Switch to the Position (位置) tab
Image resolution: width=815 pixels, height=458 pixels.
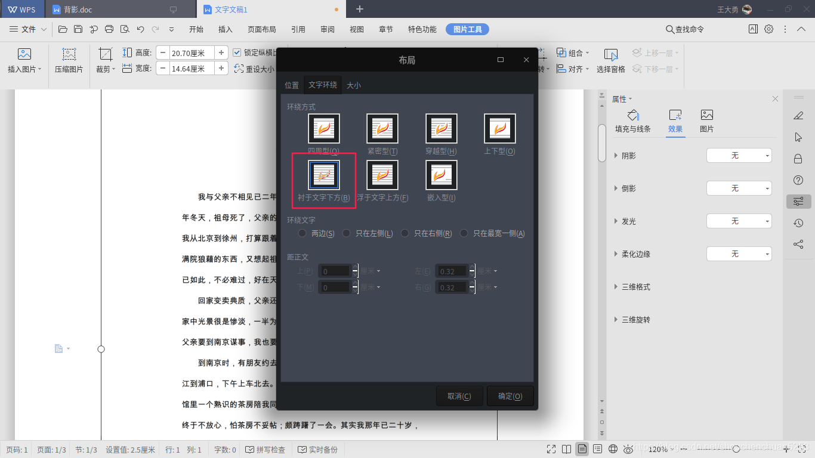292,85
